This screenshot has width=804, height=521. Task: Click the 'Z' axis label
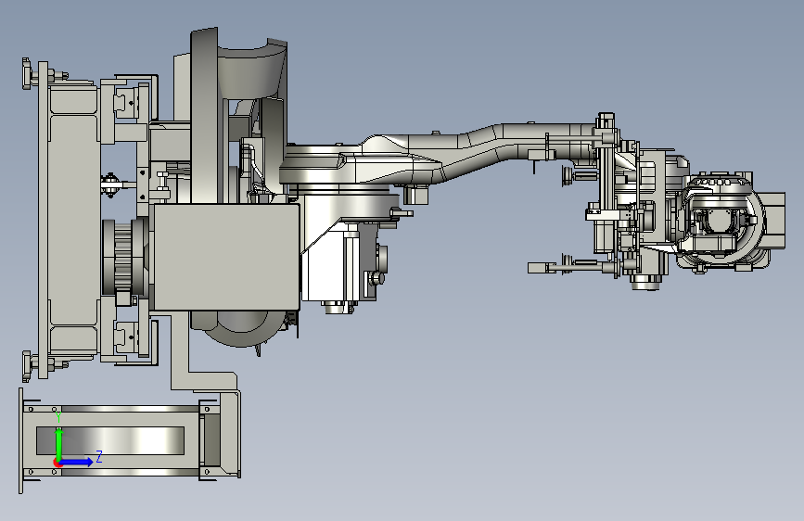point(99,457)
